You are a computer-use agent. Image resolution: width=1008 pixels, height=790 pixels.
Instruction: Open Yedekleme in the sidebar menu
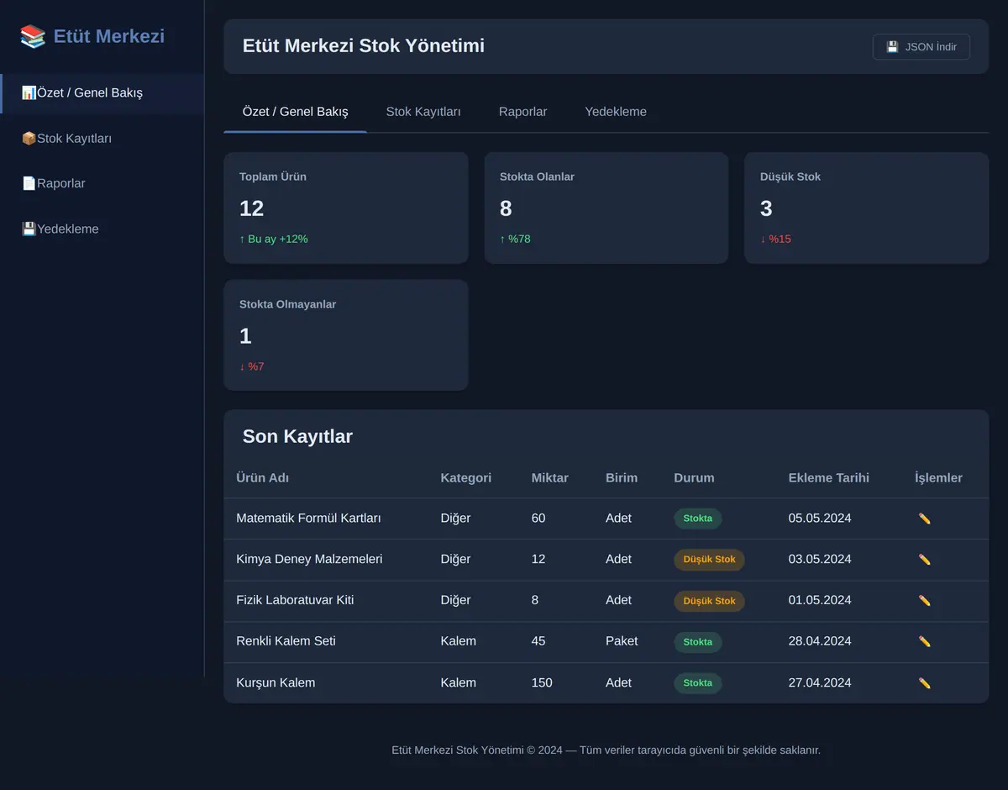[x=102, y=229]
